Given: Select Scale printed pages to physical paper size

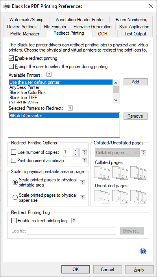Looking at the screenshot, I should point(15,198).
